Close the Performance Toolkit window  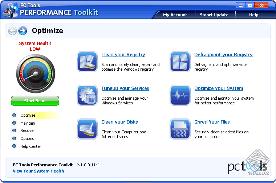[x=261, y=5]
